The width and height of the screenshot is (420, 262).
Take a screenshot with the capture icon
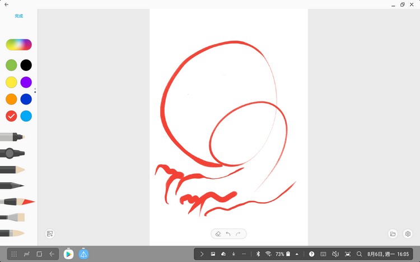(x=348, y=254)
